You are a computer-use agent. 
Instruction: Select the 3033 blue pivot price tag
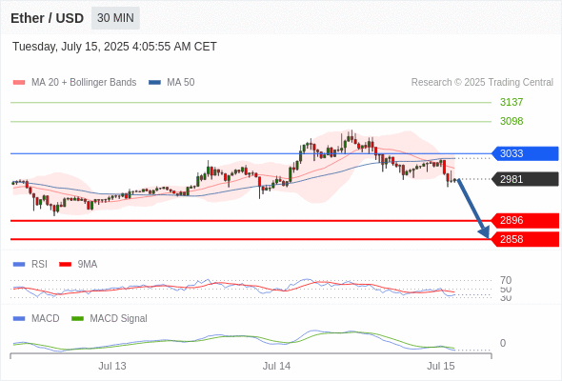coord(525,153)
